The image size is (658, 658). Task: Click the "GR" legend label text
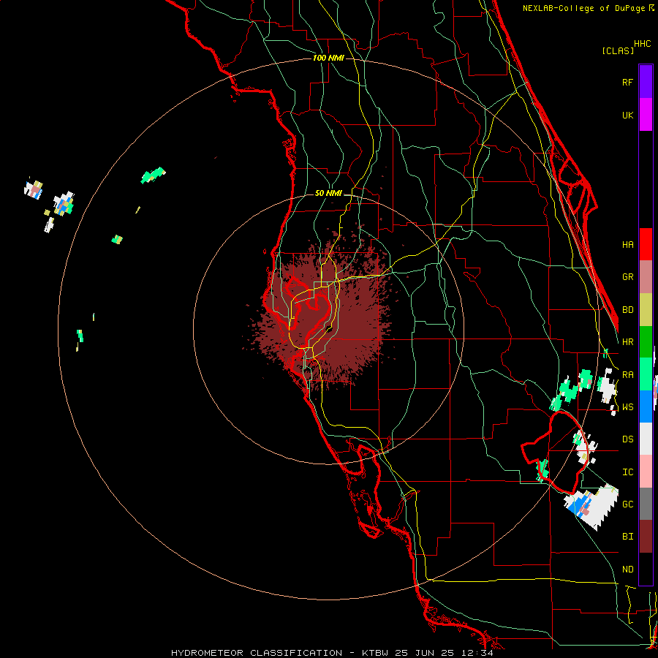pyautogui.click(x=627, y=277)
